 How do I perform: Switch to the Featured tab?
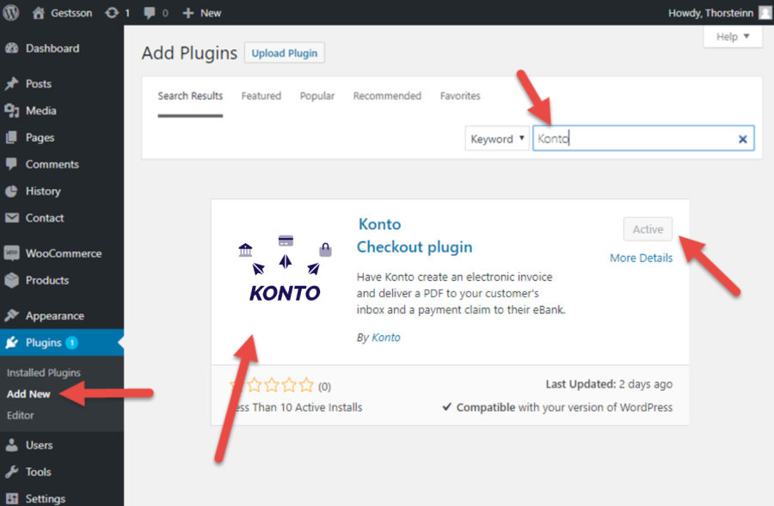[x=261, y=96]
